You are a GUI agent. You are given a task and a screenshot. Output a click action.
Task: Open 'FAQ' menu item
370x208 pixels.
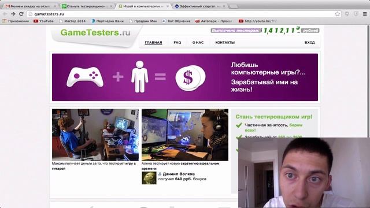click(177, 42)
